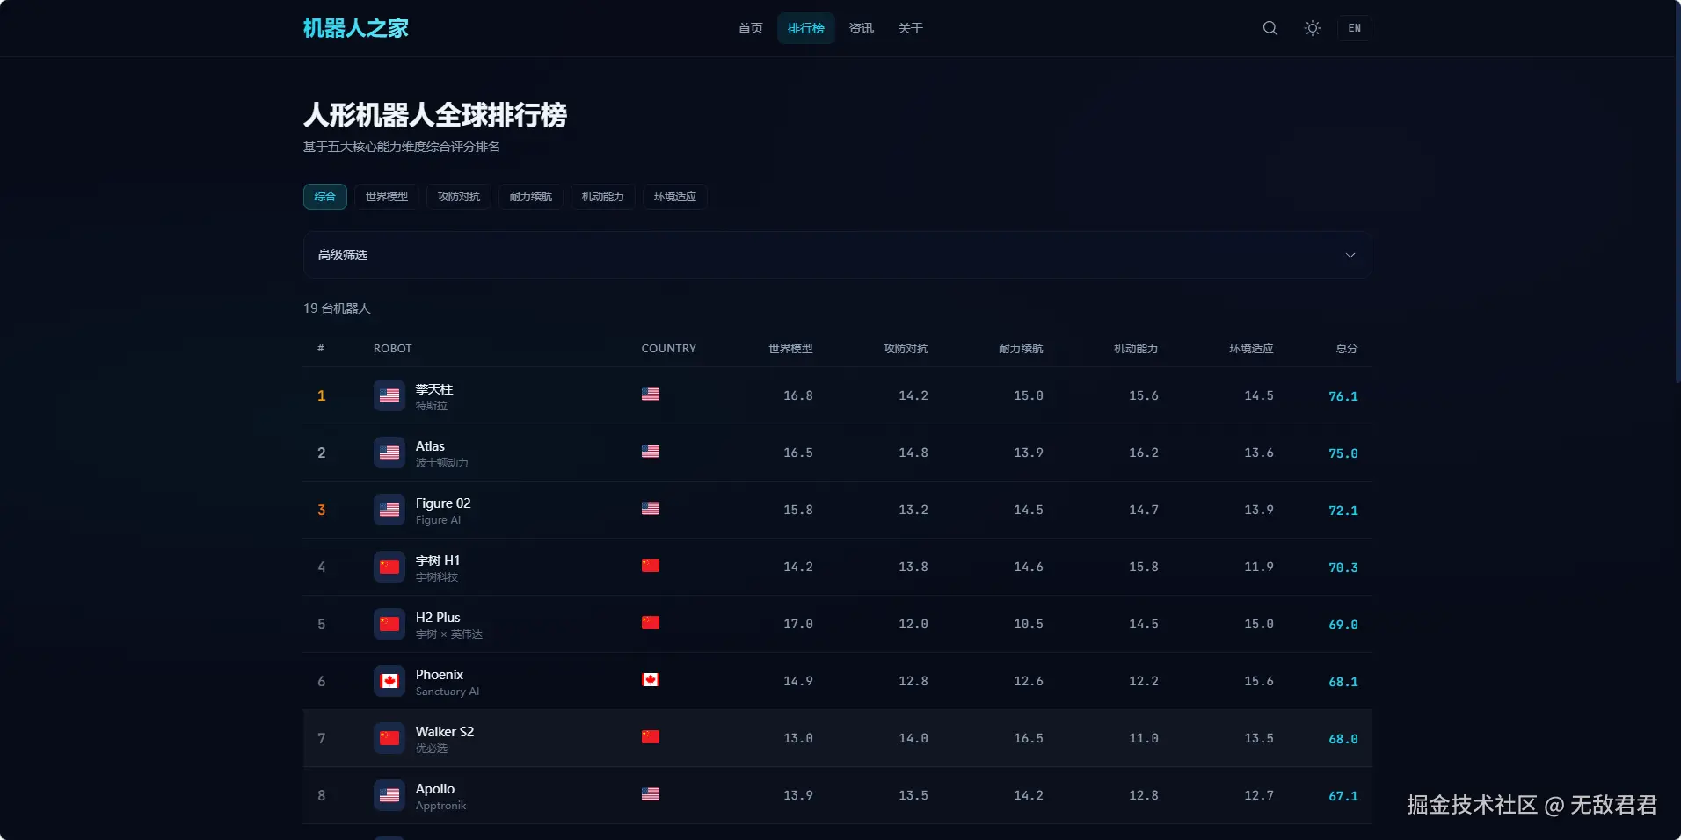Click total score 70.3

(x=1343, y=568)
